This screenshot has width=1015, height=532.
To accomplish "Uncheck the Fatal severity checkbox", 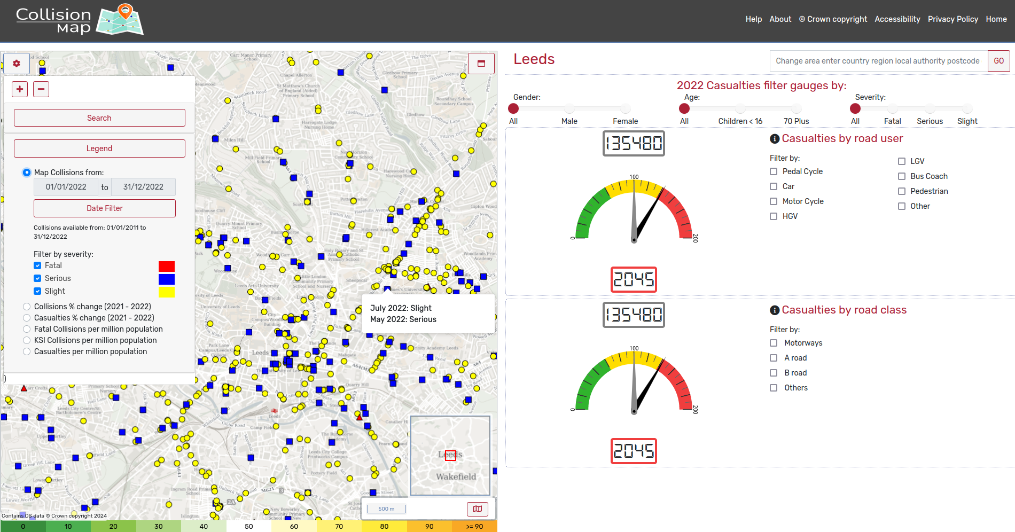I will pyautogui.click(x=37, y=265).
